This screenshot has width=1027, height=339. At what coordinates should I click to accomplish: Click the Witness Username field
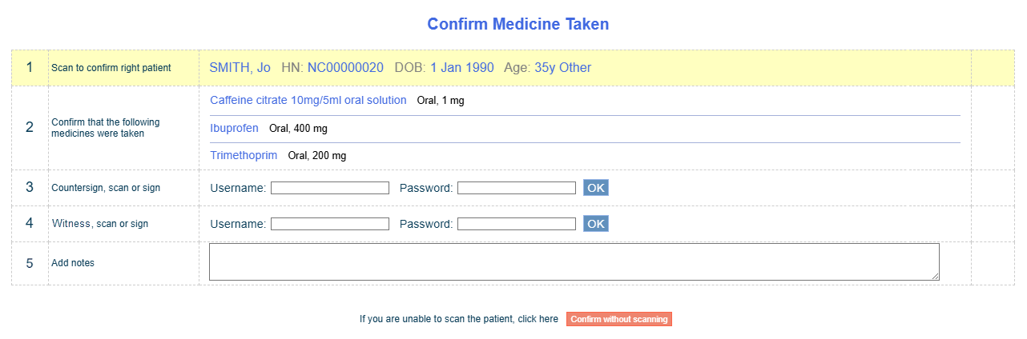click(x=330, y=224)
